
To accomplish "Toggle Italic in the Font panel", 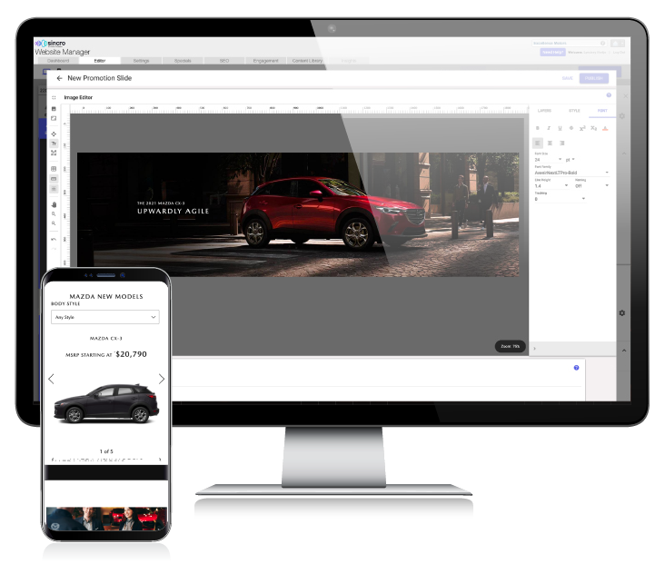I will coord(549,128).
